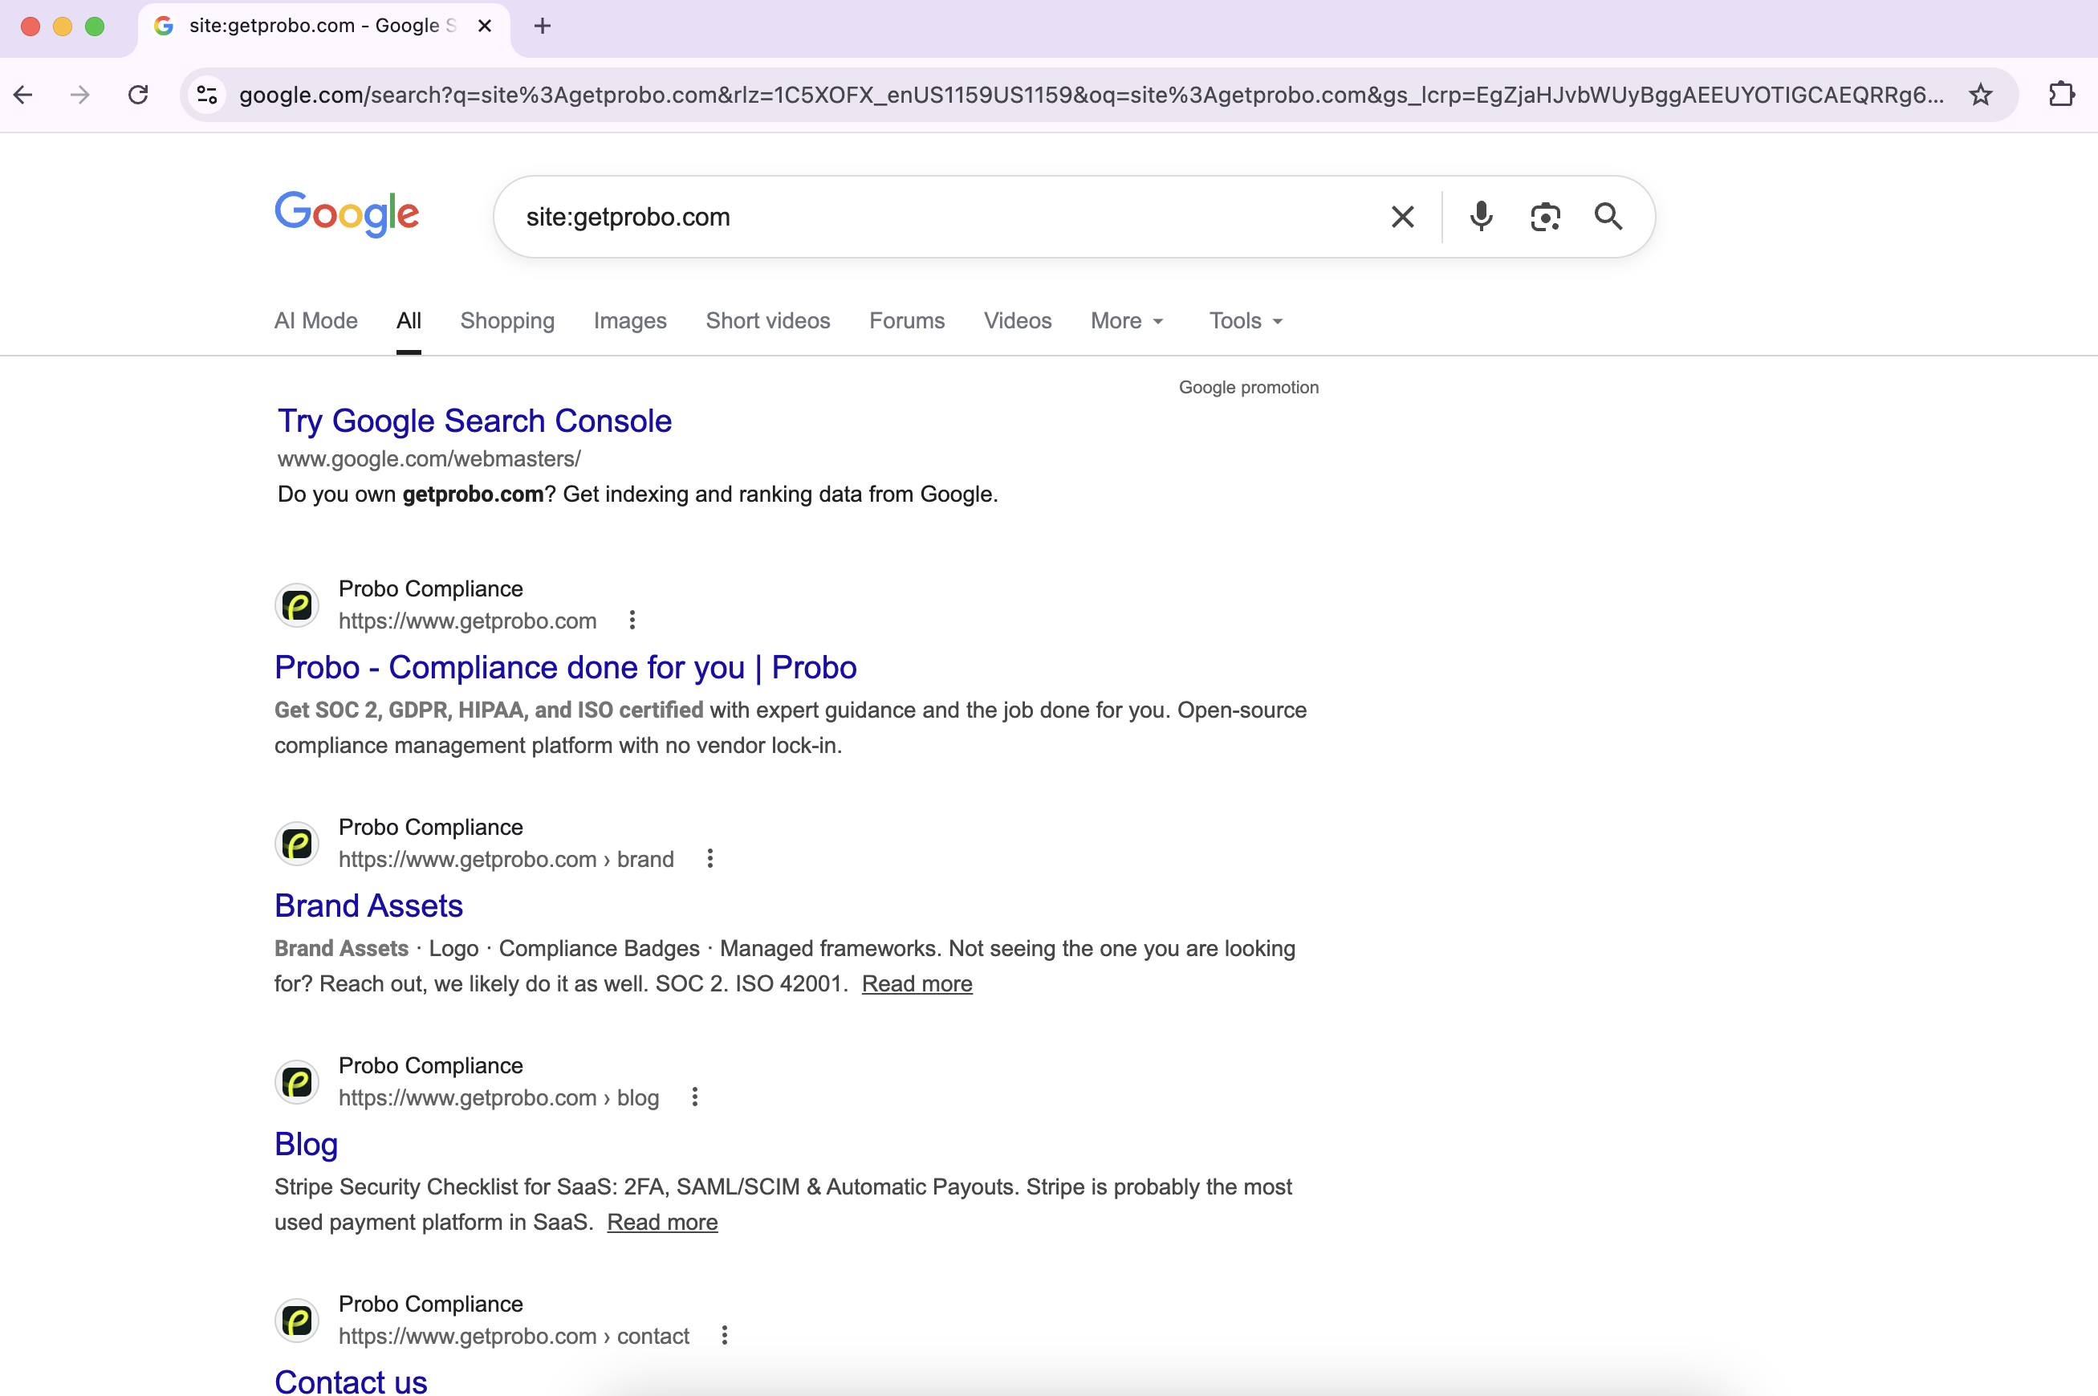This screenshot has height=1396, width=2098.
Task: Open options for the Brand Assets result
Action: [x=709, y=857]
